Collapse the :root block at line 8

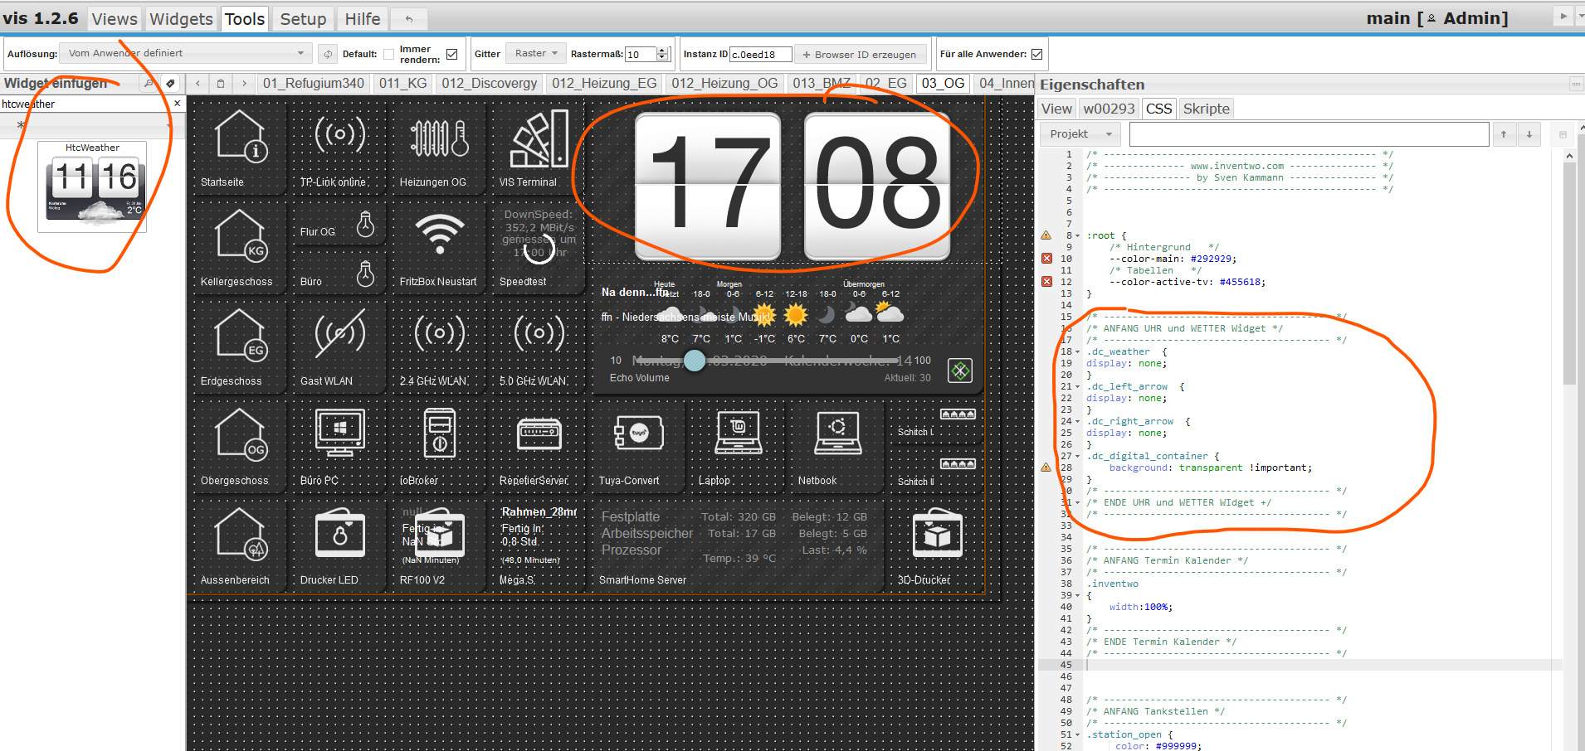point(1078,236)
